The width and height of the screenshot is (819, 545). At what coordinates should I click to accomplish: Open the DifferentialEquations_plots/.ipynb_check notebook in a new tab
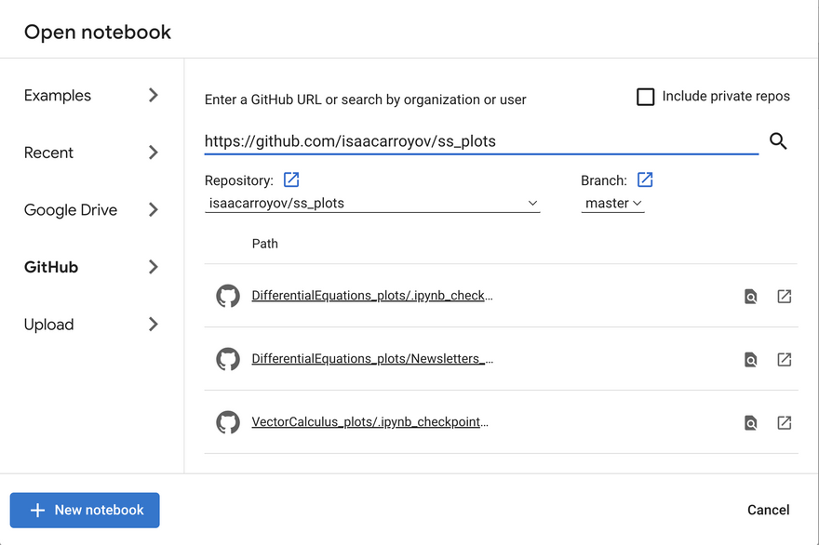point(784,297)
